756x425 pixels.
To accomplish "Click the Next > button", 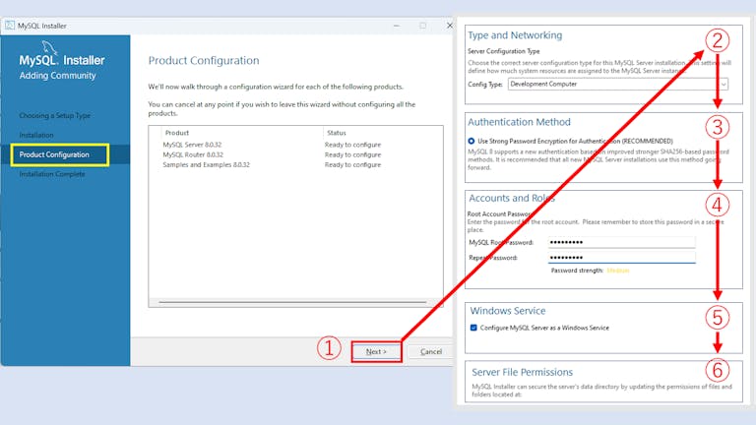I will pyautogui.click(x=376, y=352).
